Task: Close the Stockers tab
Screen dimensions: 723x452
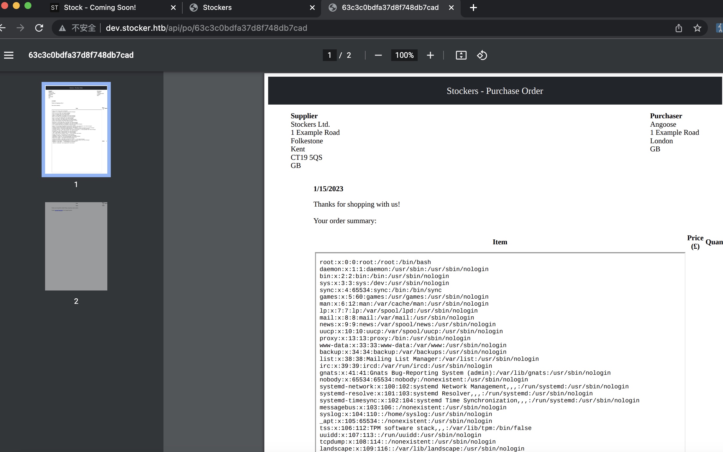Action: pyautogui.click(x=312, y=8)
